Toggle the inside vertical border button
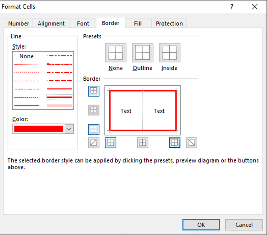Image resolution: width=267 pixels, height=235 pixels. point(143,143)
